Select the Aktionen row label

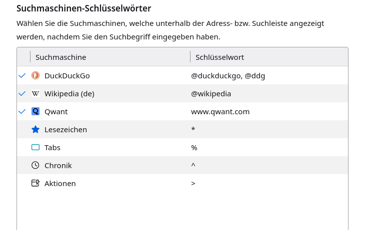[60, 184]
